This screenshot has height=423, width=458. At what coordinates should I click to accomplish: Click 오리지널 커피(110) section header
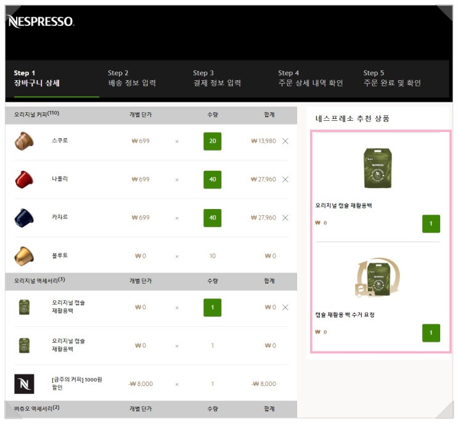[x=36, y=114]
